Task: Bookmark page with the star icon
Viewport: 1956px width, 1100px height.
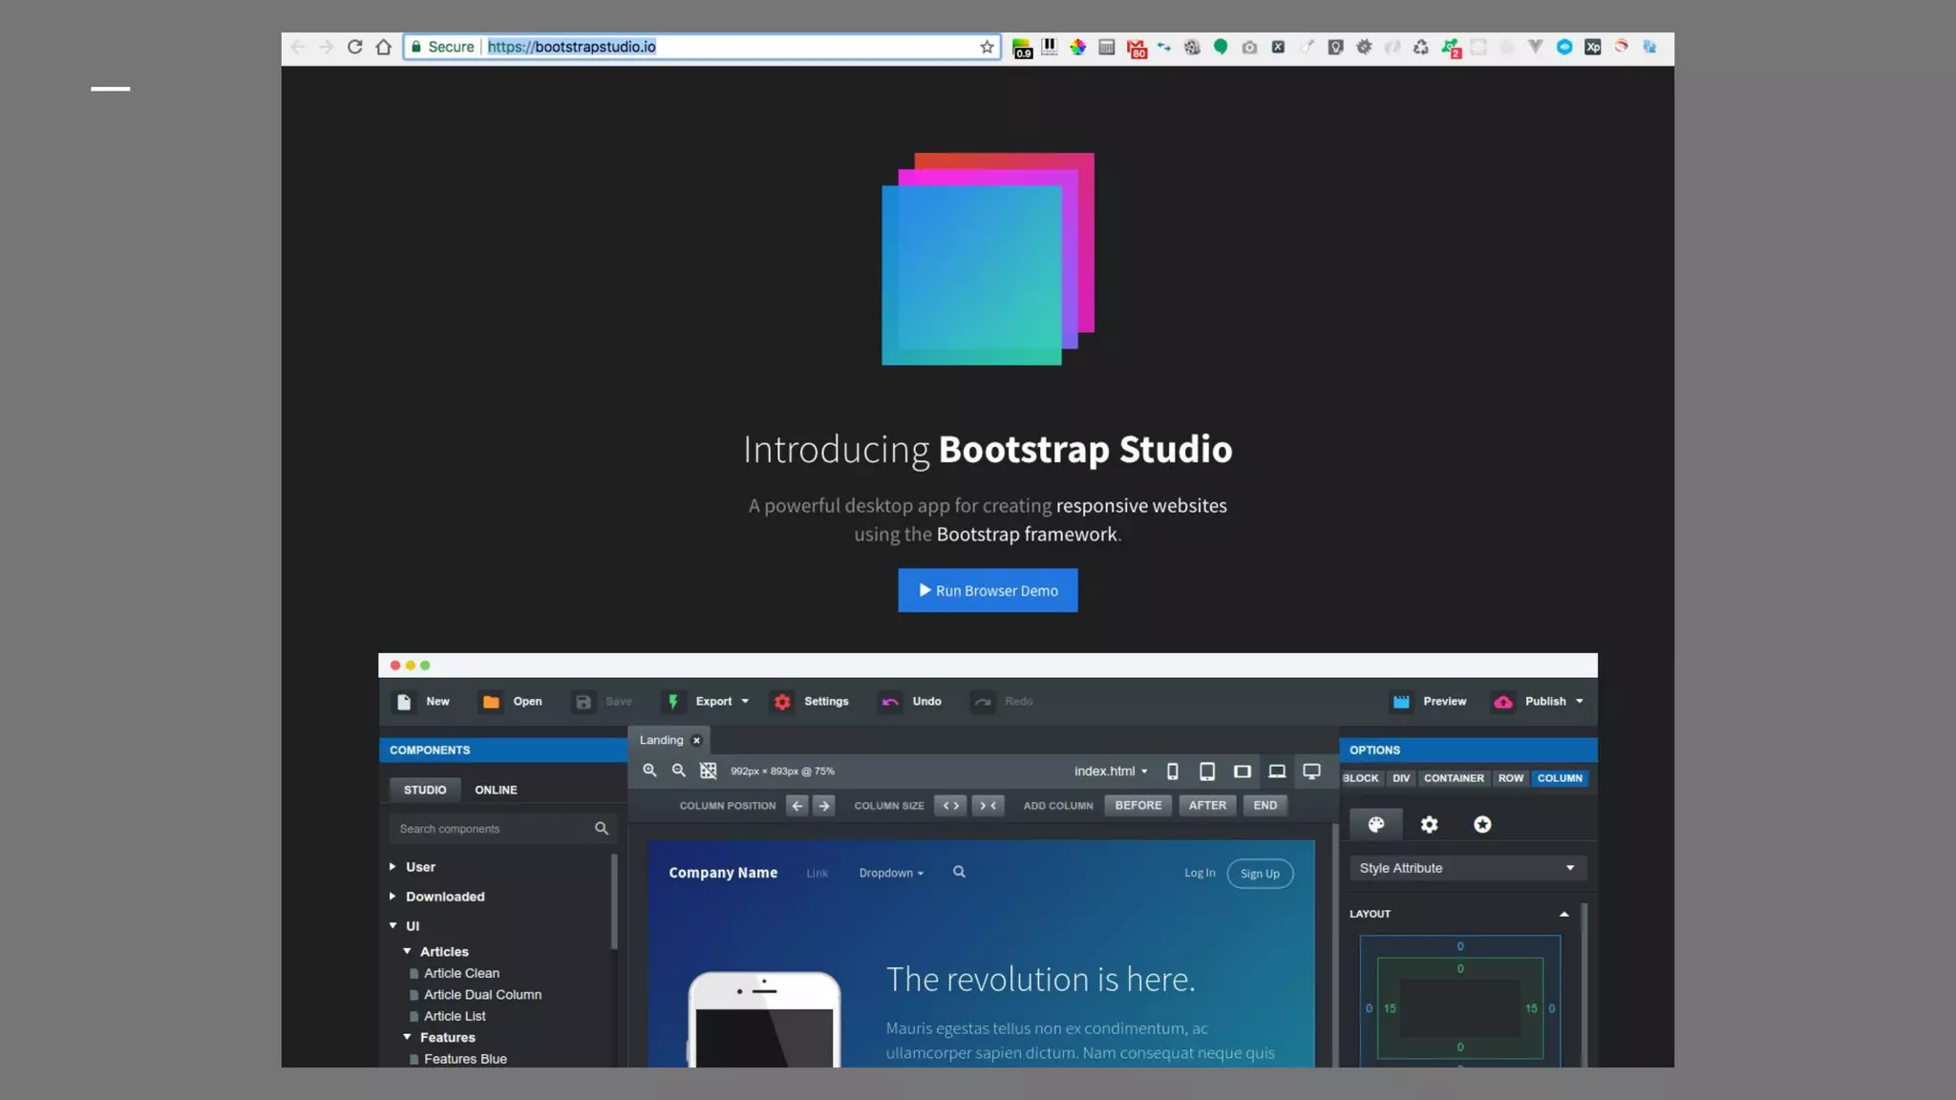Action: coord(987,47)
